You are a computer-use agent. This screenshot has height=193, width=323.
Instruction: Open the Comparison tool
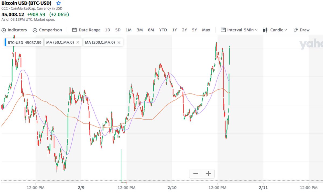click(x=47, y=30)
